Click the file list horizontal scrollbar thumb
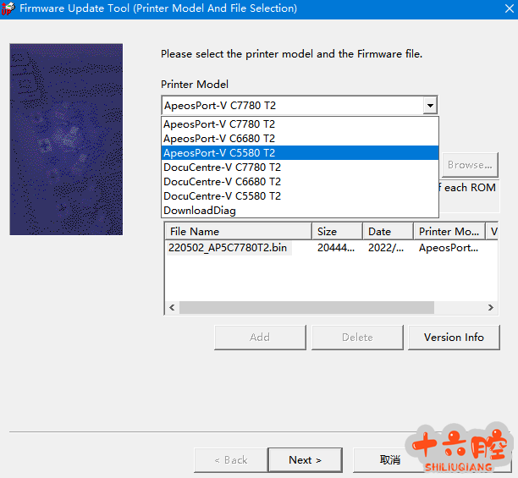518x478 pixels. [306, 308]
